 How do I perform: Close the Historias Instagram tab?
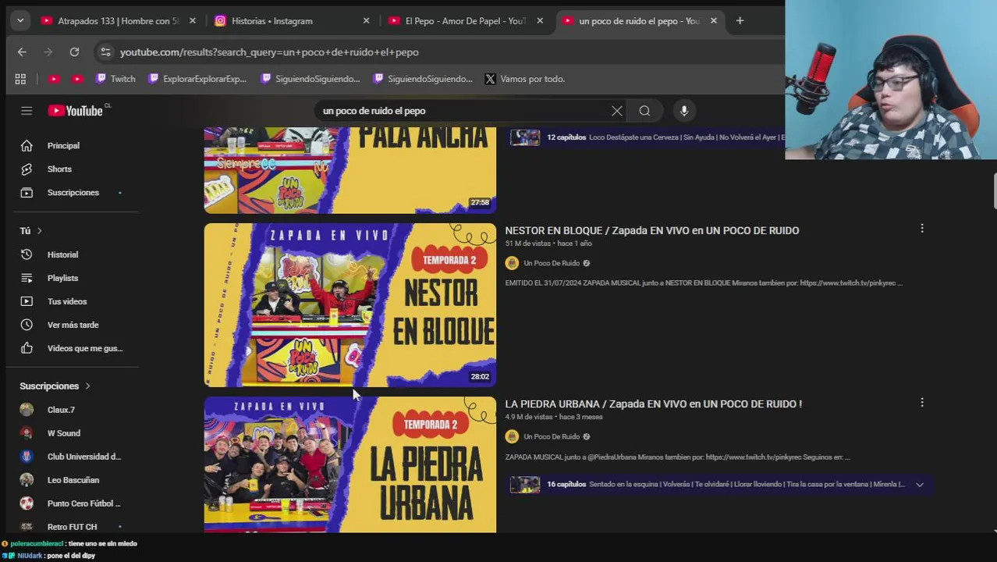[366, 21]
